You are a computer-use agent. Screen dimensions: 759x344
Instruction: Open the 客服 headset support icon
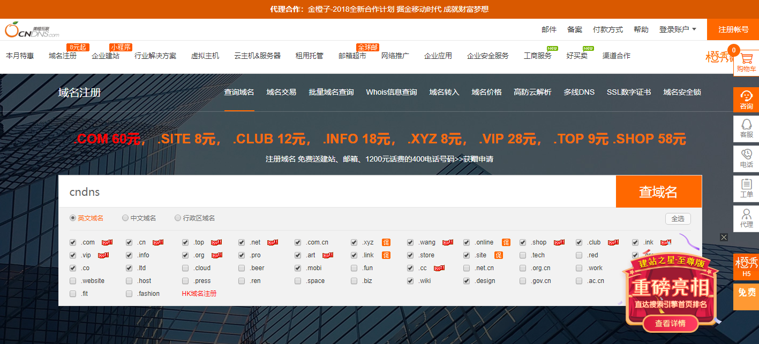pos(746,128)
